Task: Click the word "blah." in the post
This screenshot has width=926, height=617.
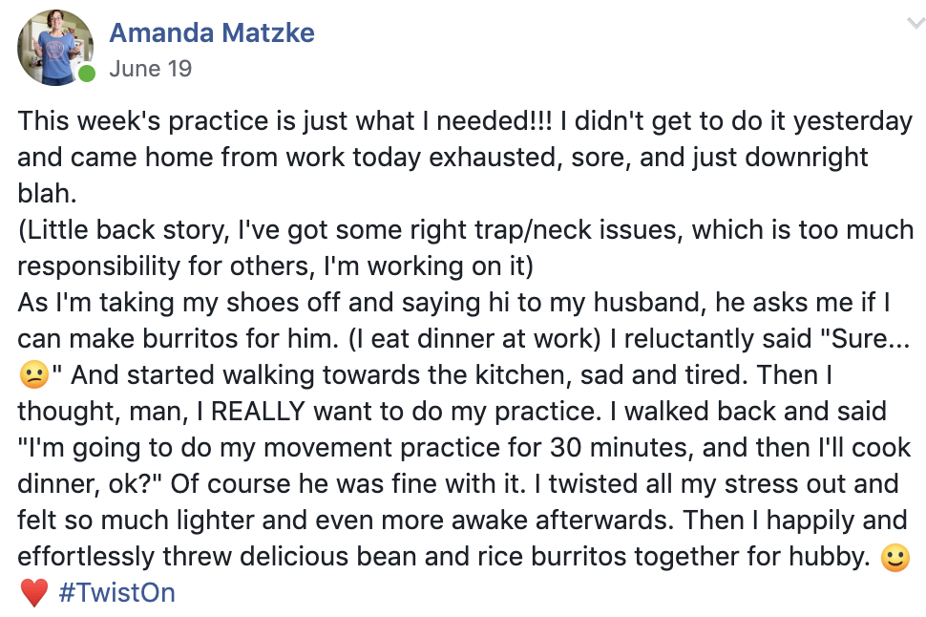Action: tap(47, 193)
